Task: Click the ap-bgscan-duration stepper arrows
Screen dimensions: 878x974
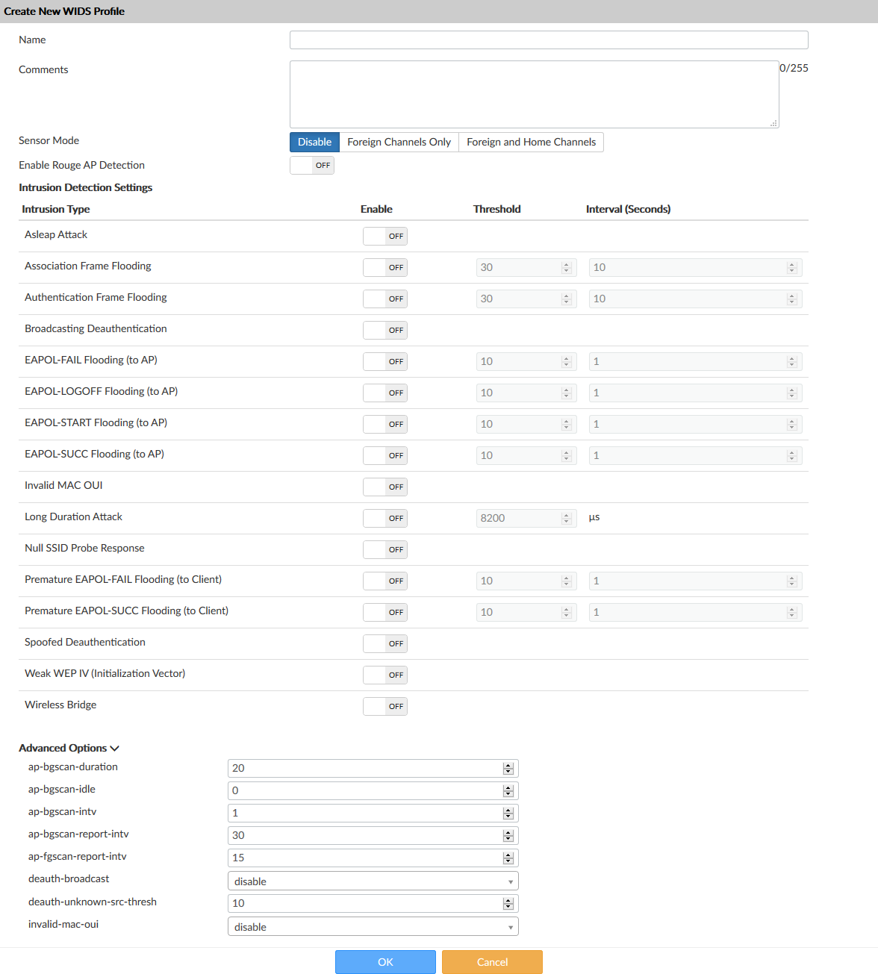Action: [x=508, y=768]
